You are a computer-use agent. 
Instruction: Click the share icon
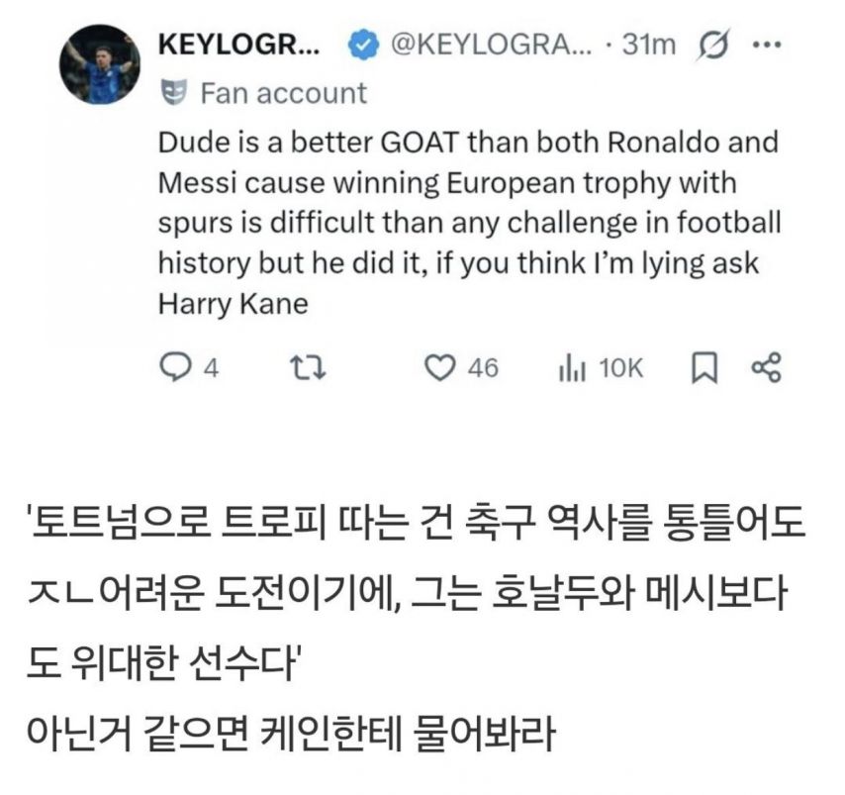click(x=766, y=367)
